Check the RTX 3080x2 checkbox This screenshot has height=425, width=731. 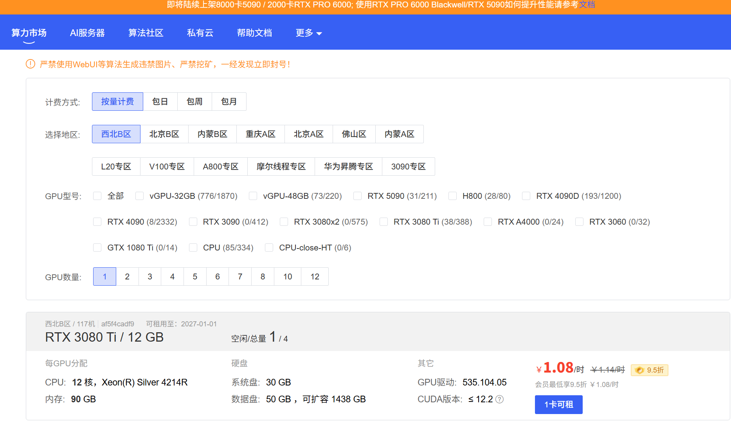pyautogui.click(x=284, y=222)
